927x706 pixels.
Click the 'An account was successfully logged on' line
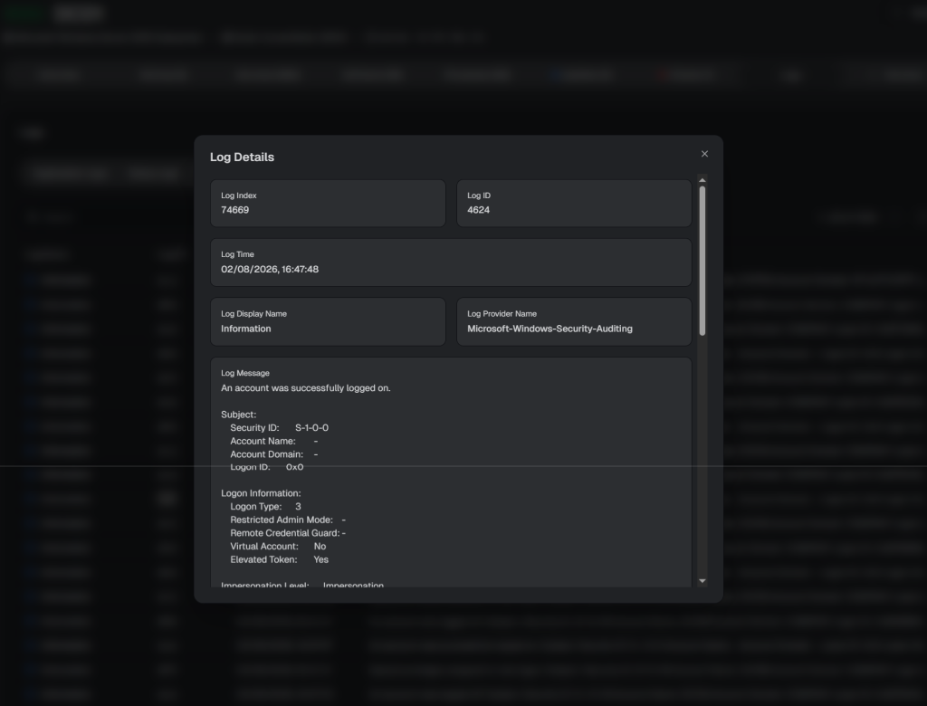pos(306,388)
